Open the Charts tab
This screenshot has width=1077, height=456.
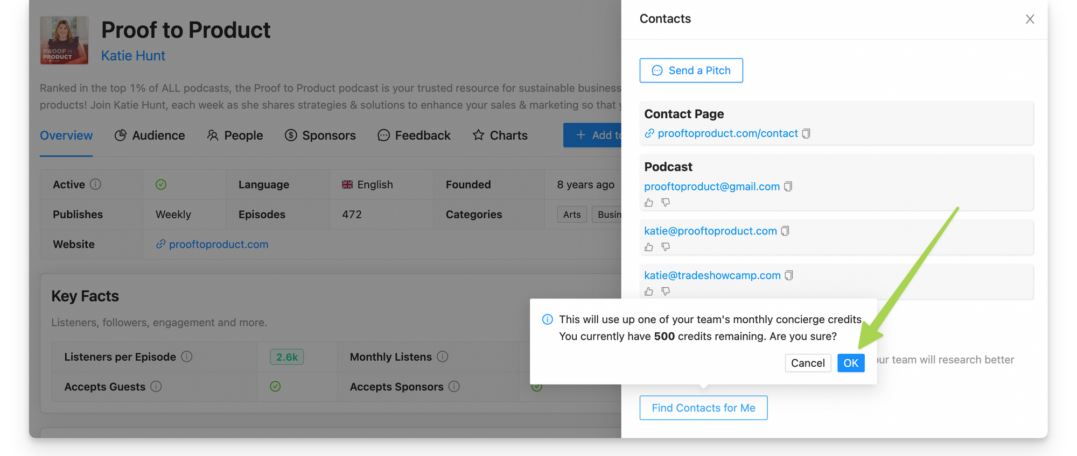click(500, 136)
